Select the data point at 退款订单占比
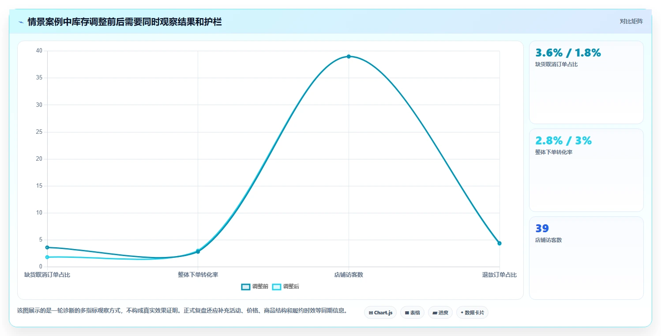The image size is (661, 336). [500, 243]
